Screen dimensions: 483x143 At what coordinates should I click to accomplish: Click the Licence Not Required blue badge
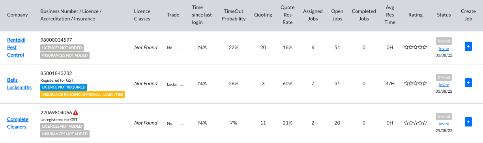click(64, 87)
